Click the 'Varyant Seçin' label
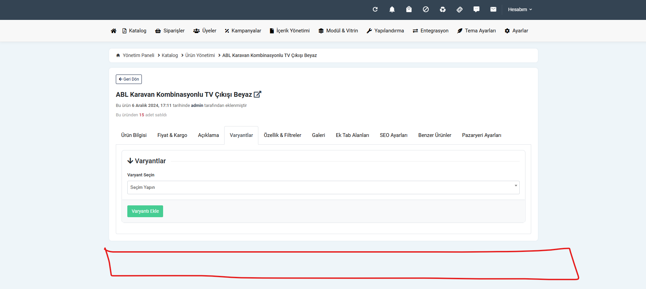This screenshot has width=646, height=289. coord(141,175)
